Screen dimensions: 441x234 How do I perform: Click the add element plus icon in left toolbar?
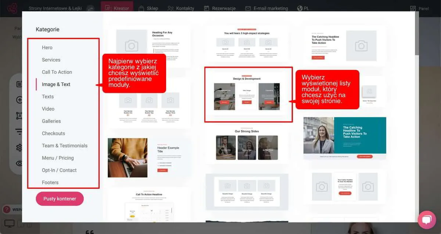[x=19, y=100]
